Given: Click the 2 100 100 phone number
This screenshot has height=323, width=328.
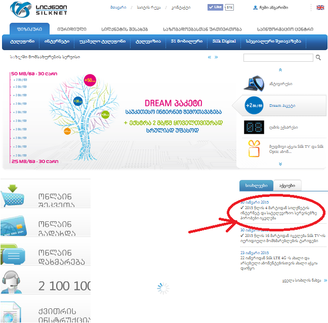Looking at the screenshot, I should point(64,286).
